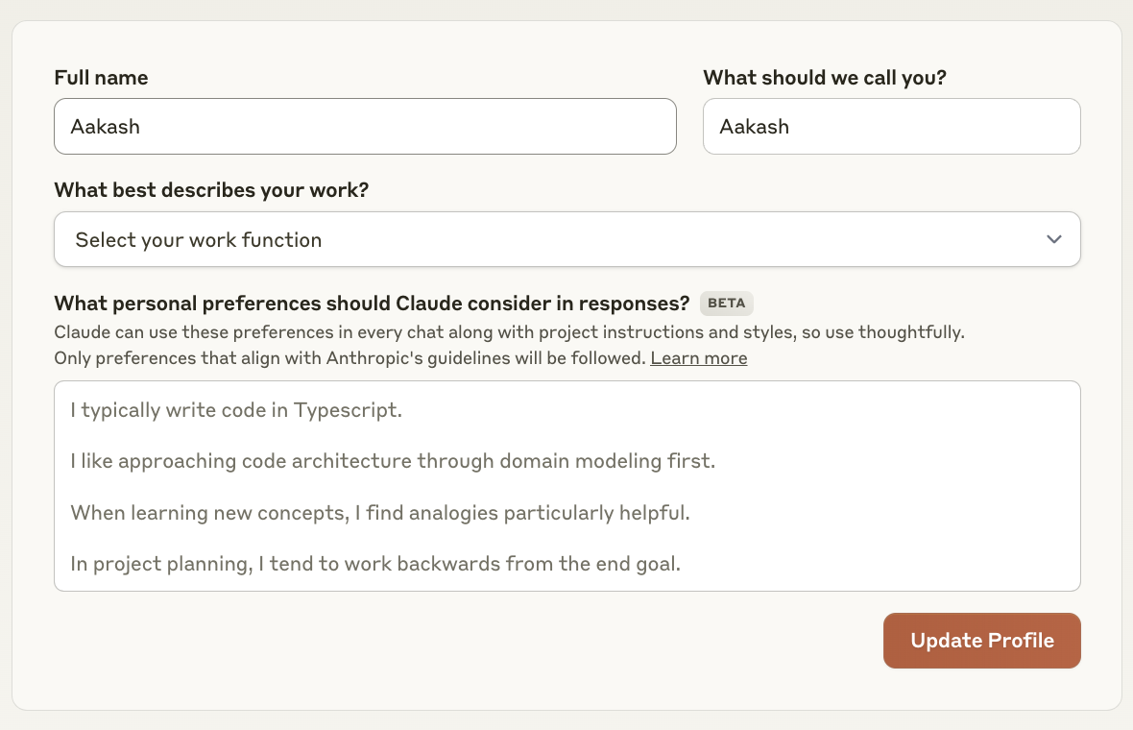Place cursor on "Aakash" in the nickname field
The height and width of the screenshot is (730, 1133).
(x=755, y=126)
